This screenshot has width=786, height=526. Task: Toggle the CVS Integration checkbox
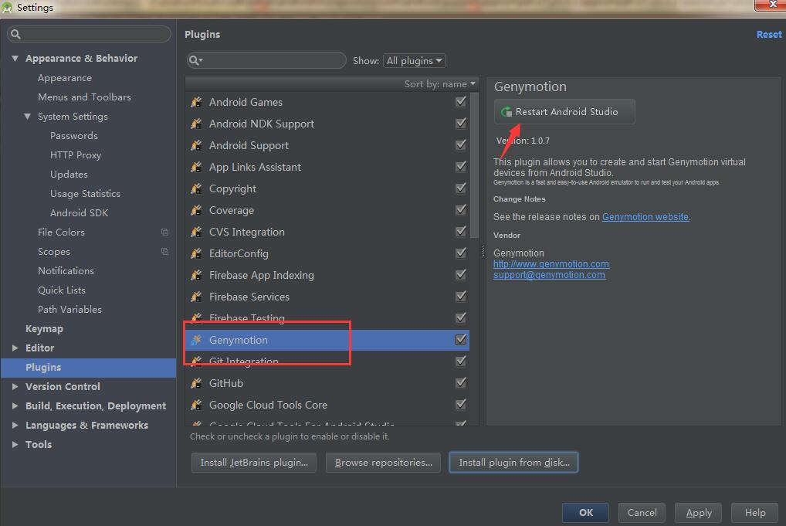[x=461, y=231]
